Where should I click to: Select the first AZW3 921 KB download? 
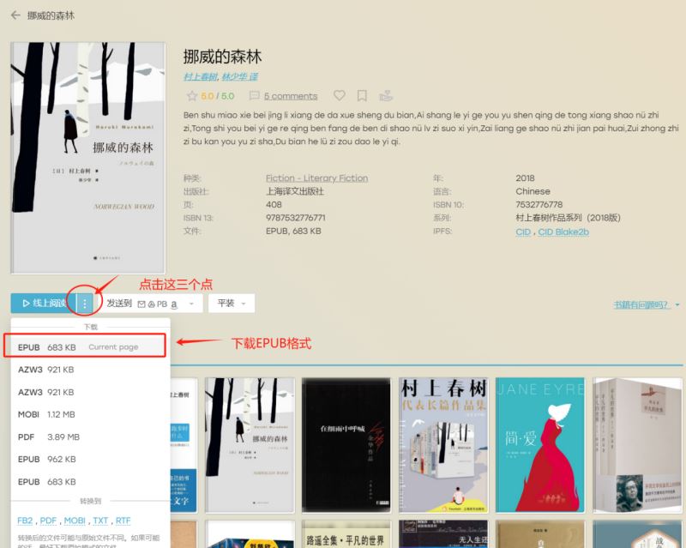pyautogui.click(x=90, y=370)
